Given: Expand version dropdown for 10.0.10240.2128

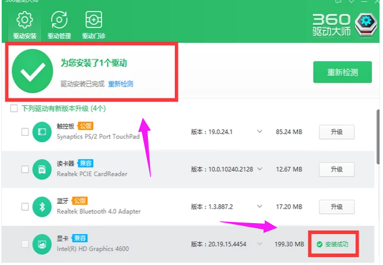Looking at the screenshot, I should click(259, 169).
